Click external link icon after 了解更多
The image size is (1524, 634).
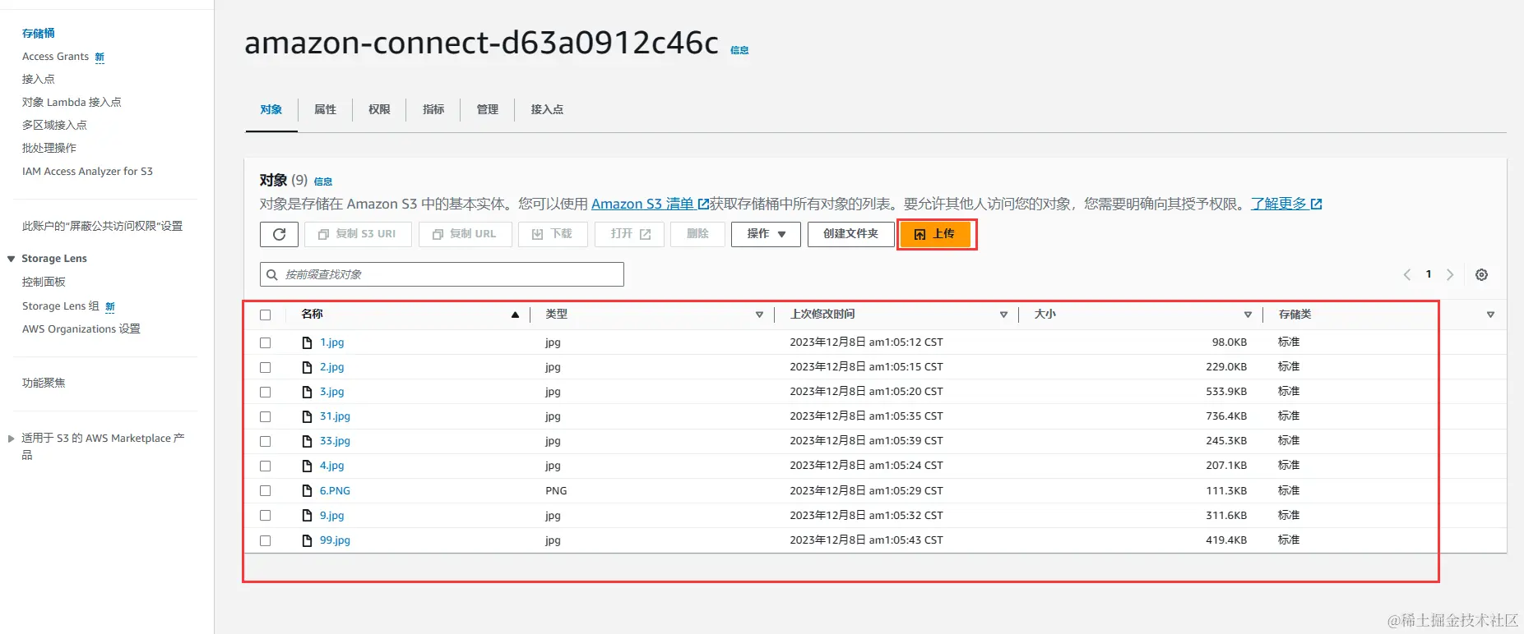[1316, 204]
